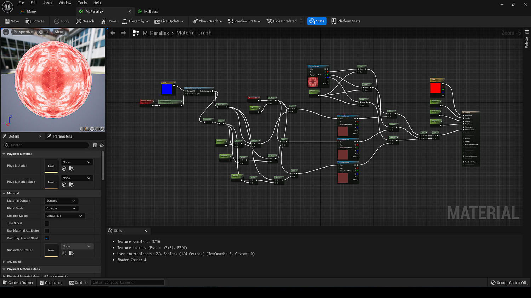Open the details panel settings gear
This screenshot has height=298, width=531.
[x=102, y=145]
